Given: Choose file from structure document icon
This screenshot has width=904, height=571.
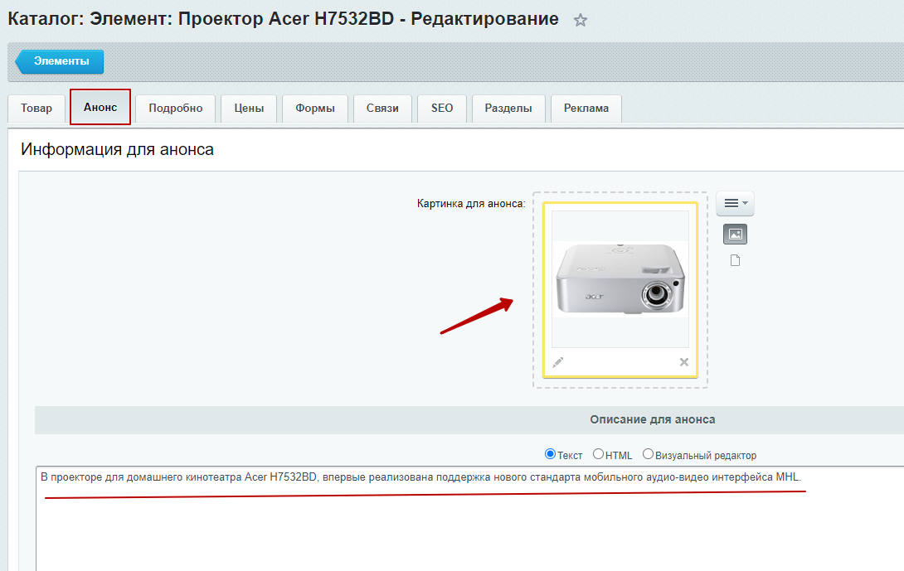Looking at the screenshot, I should point(735,260).
